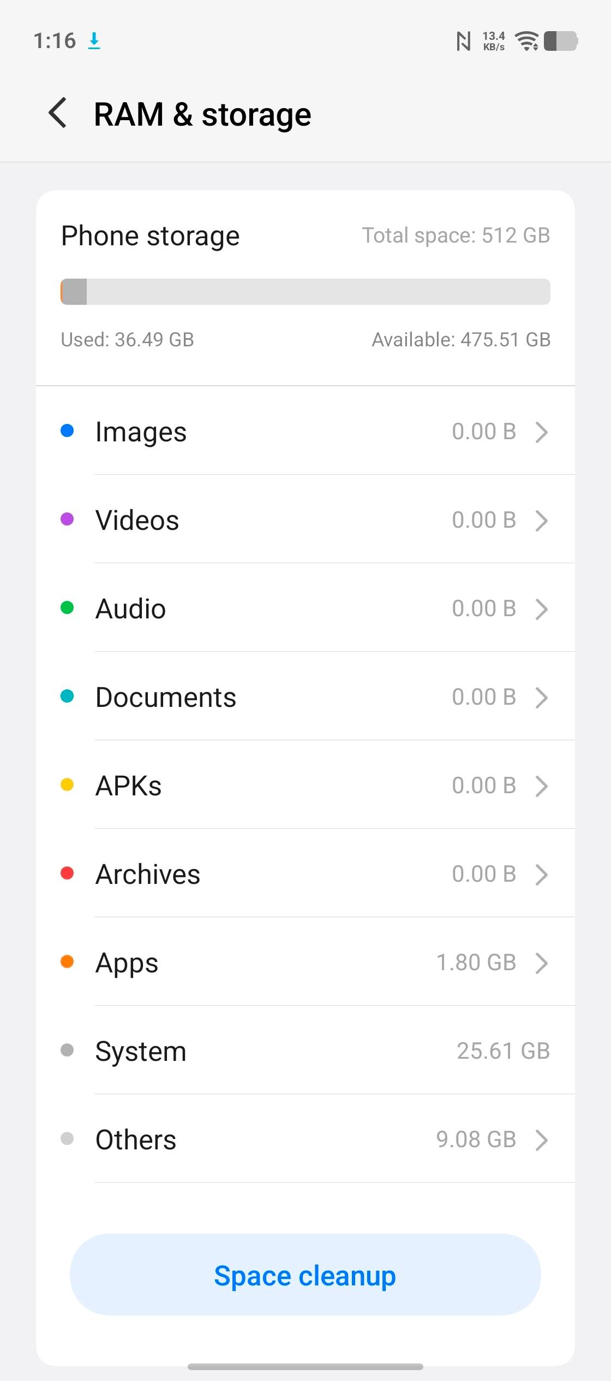Tap the battery status icon

point(561,41)
